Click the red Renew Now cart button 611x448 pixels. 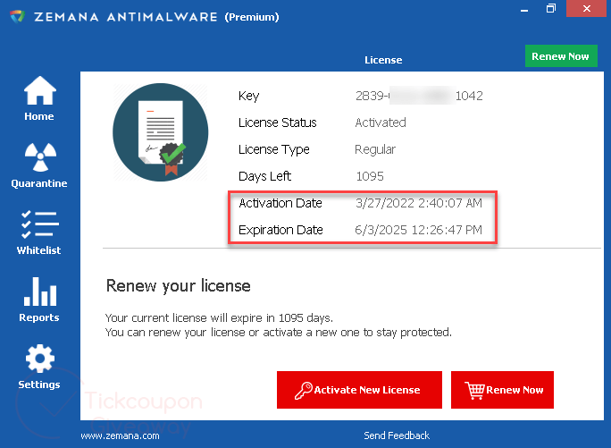click(x=502, y=390)
